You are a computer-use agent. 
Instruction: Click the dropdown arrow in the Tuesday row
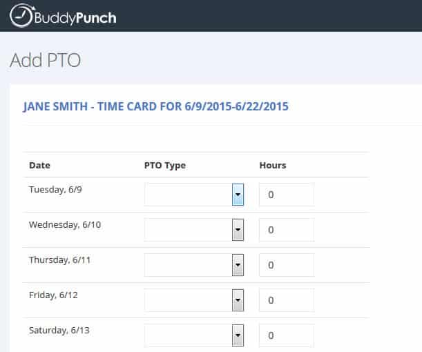point(238,195)
